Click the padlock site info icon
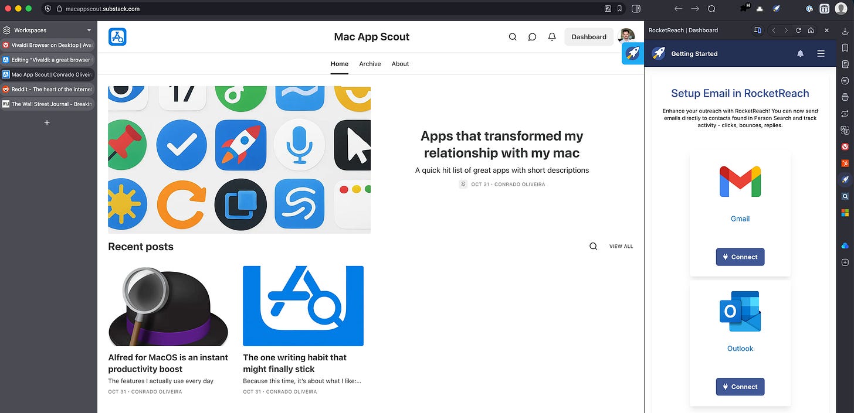 coord(59,9)
